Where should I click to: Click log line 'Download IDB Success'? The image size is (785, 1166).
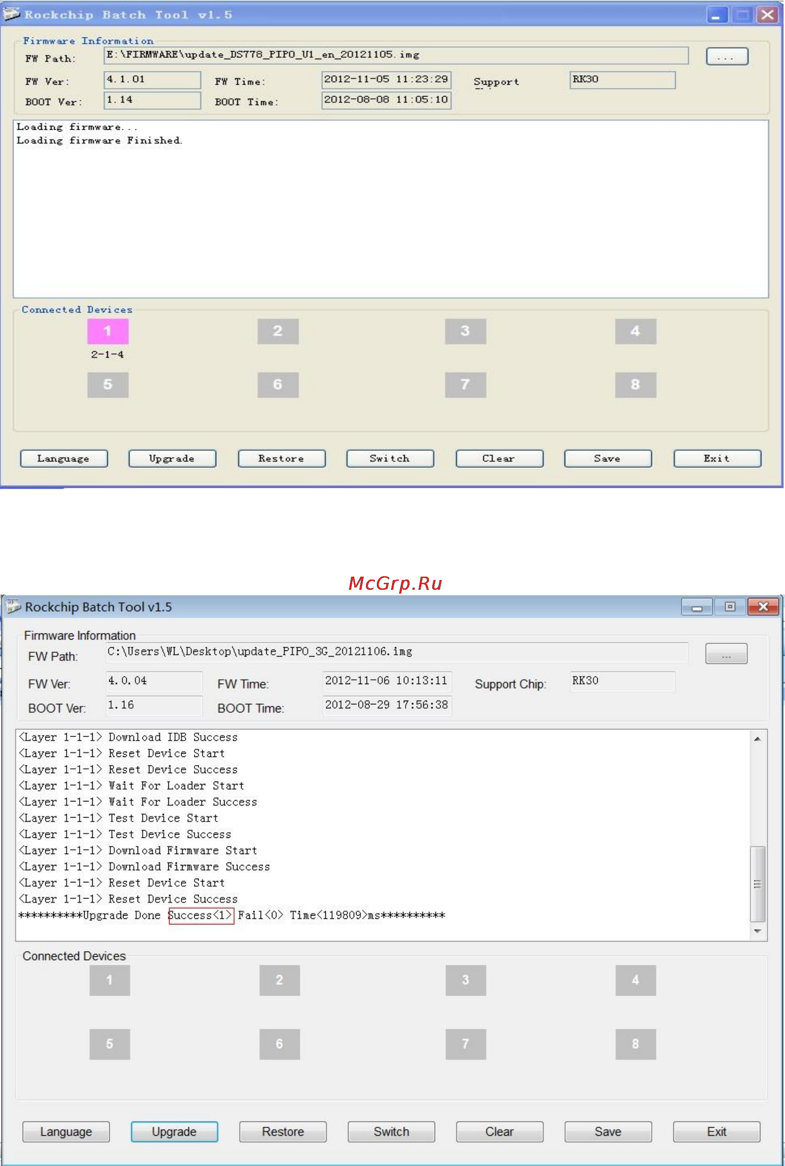[128, 737]
